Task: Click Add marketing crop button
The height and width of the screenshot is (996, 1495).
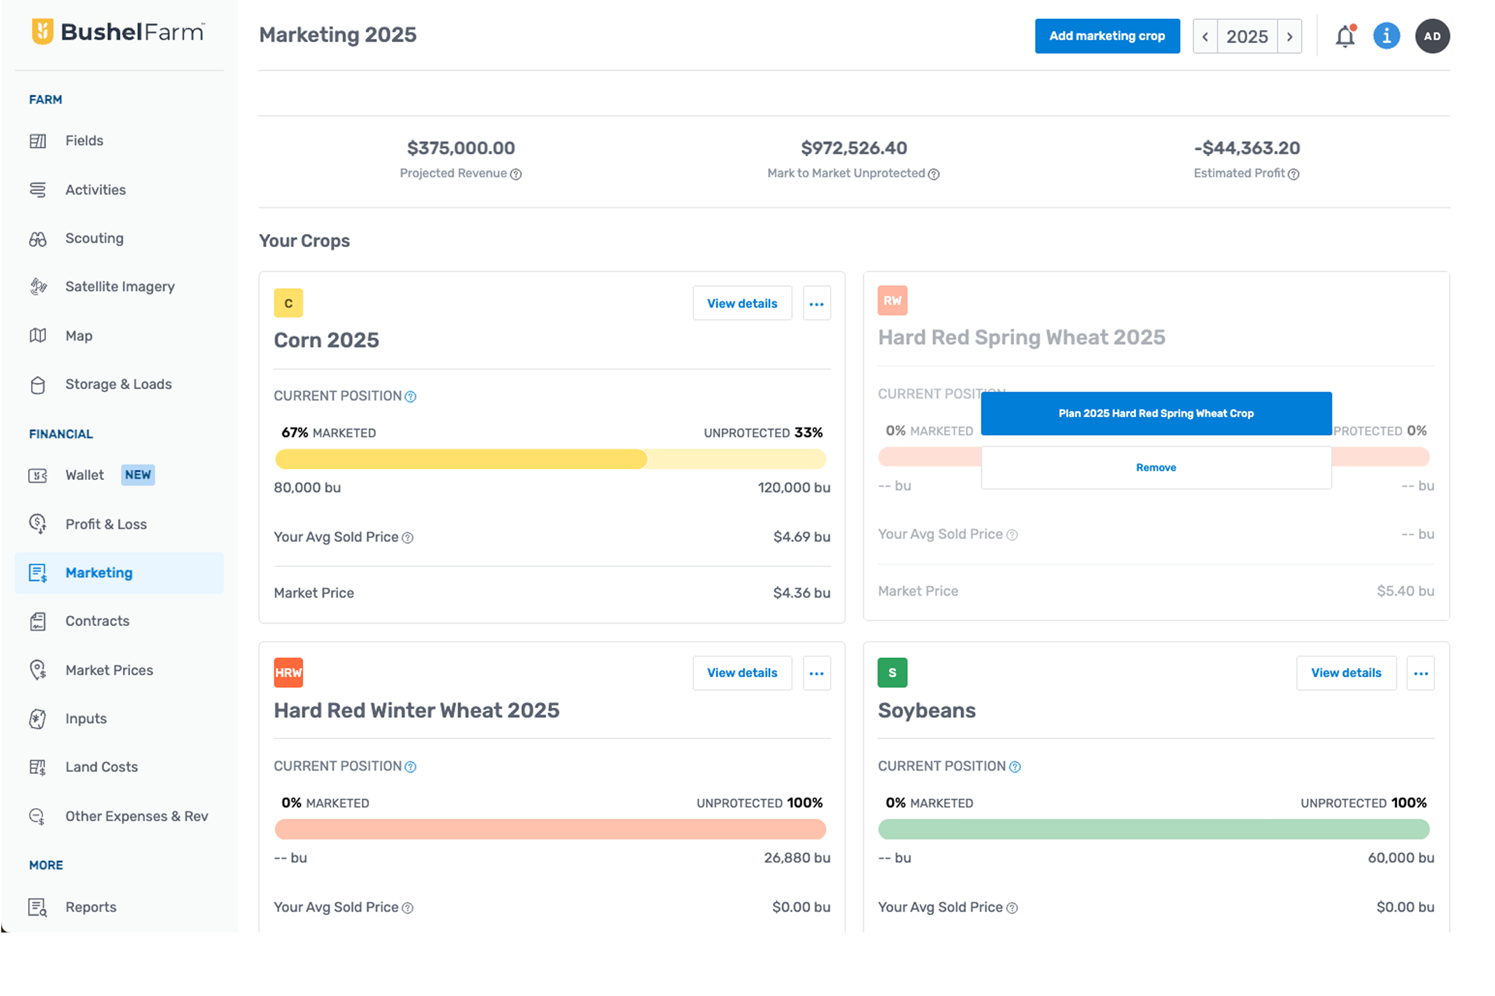Action: (x=1107, y=36)
